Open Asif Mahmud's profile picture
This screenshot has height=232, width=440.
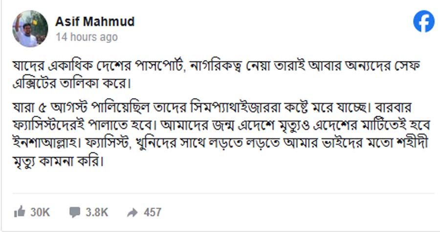(30, 29)
